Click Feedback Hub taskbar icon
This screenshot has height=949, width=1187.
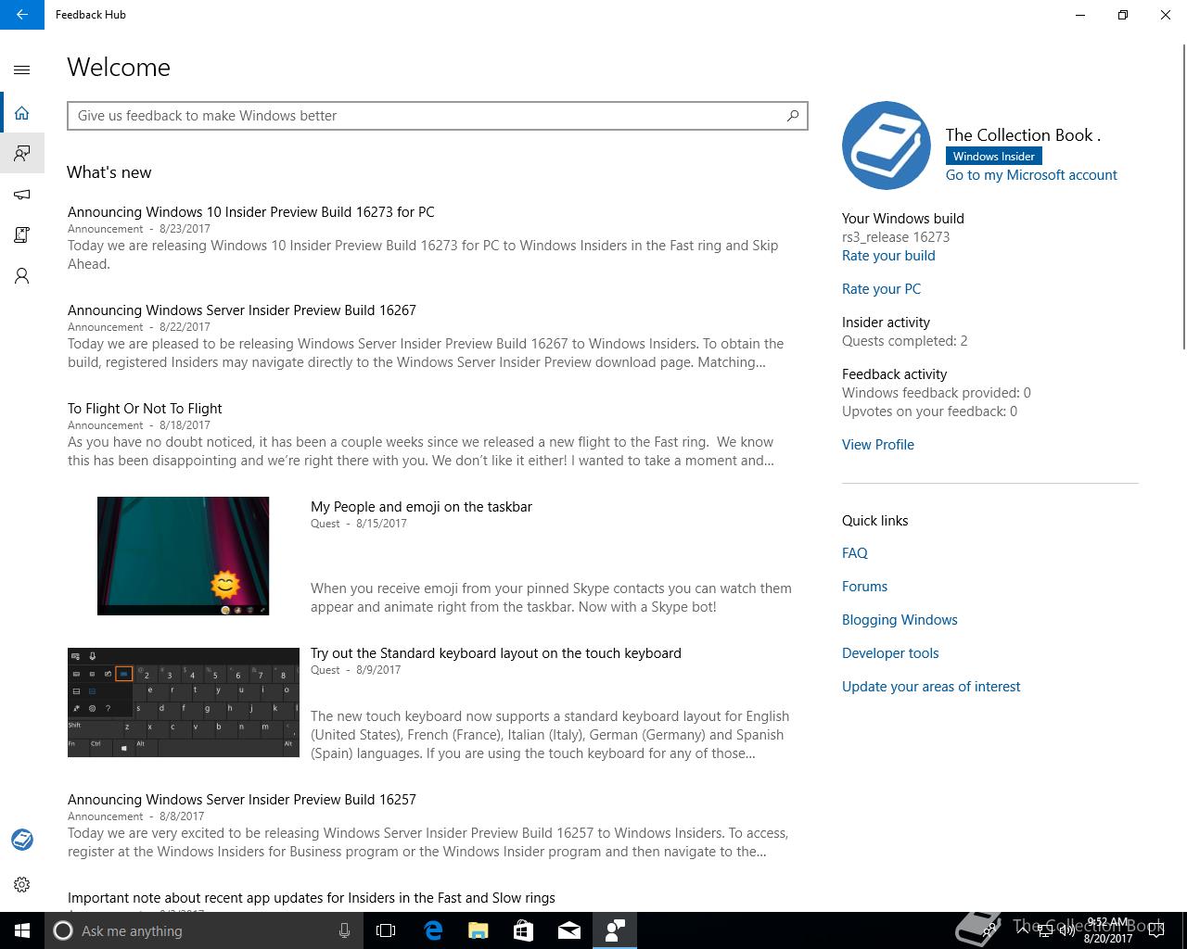[615, 930]
